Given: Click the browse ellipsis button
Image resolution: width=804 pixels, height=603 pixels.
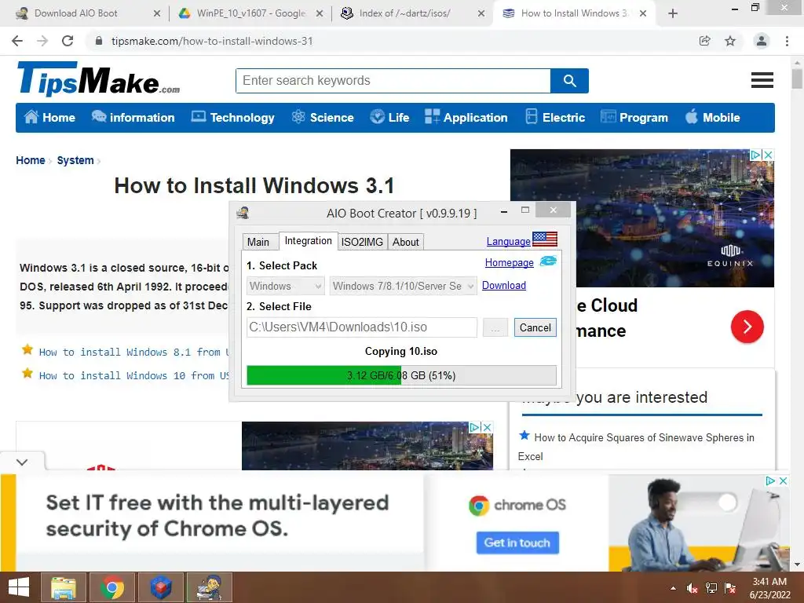Looking at the screenshot, I should point(495,327).
